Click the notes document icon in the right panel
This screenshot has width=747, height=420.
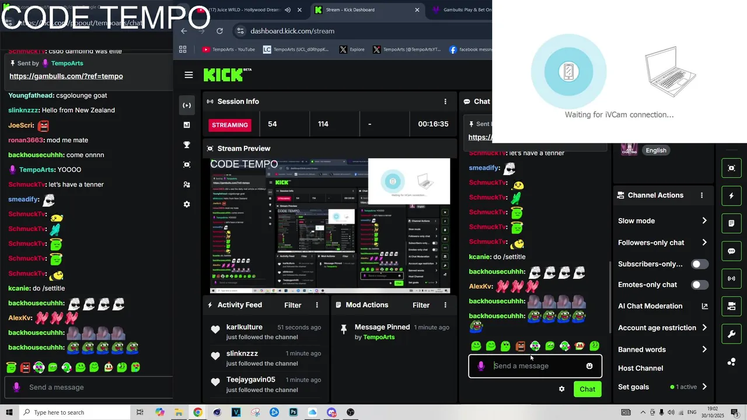pyautogui.click(x=731, y=223)
